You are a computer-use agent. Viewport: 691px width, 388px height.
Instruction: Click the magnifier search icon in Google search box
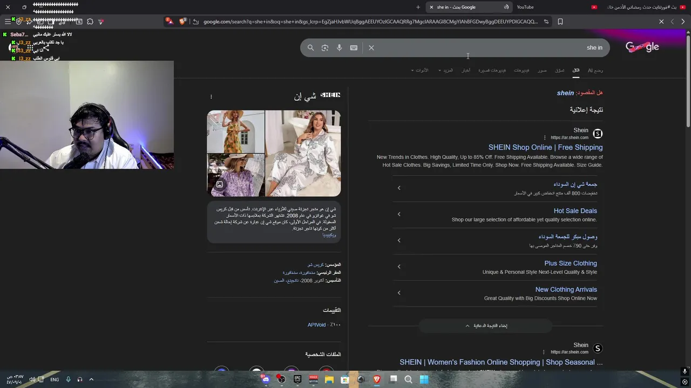310,48
